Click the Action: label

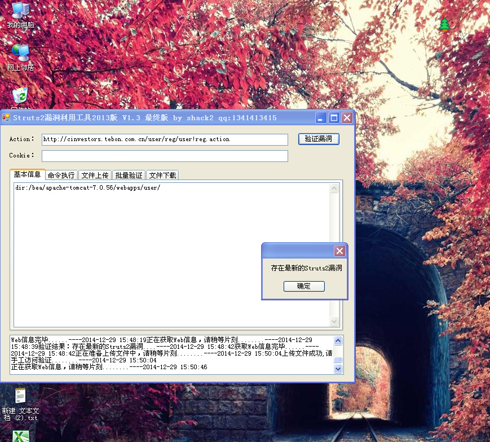coord(21,139)
